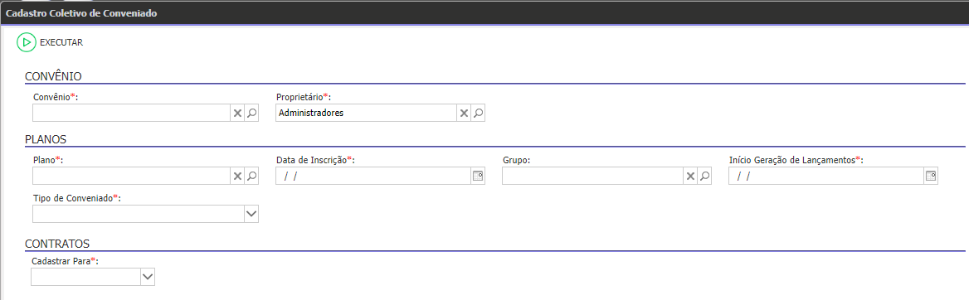The image size is (969, 300).
Task: Open calendar for Início Geração de Lançamentos
Action: pyautogui.click(x=931, y=176)
